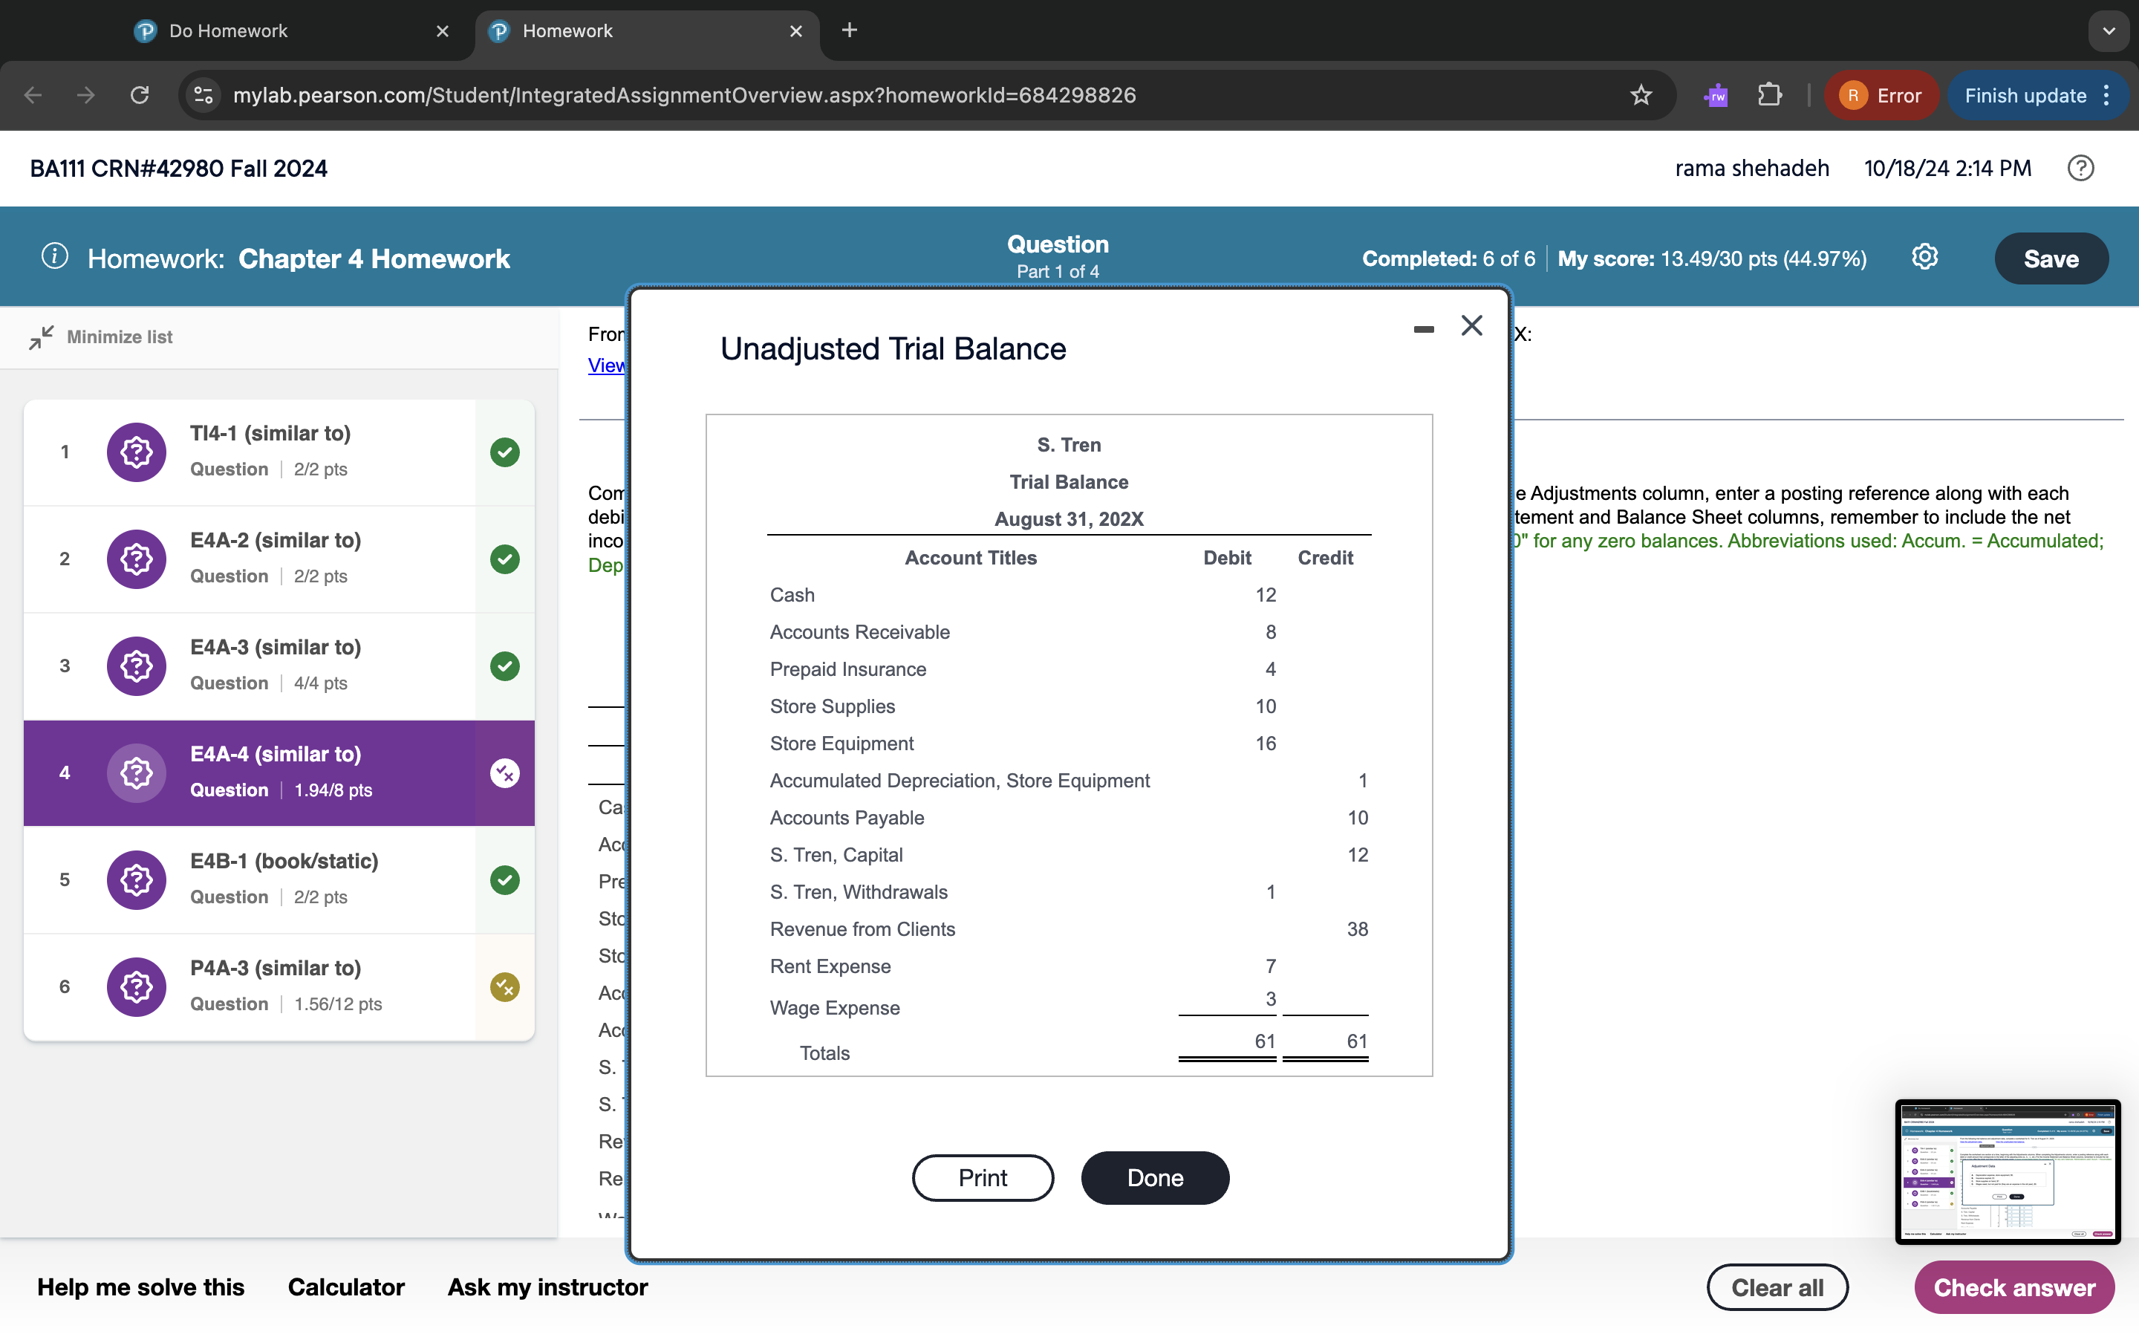Click the Minimize list collapse icon
Screen dimensions: 2139x1337
pyautogui.click(x=41, y=337)
